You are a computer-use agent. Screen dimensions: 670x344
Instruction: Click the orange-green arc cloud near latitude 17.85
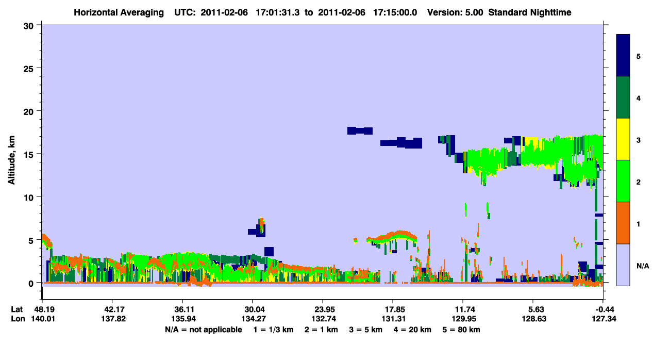(392, 237)
